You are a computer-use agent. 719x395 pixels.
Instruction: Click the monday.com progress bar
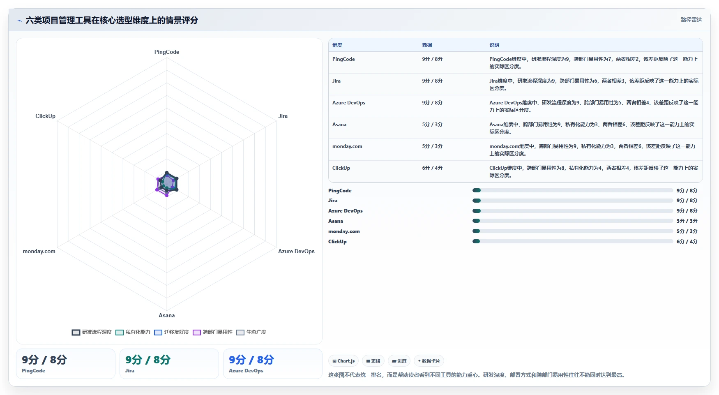[573, 231]
